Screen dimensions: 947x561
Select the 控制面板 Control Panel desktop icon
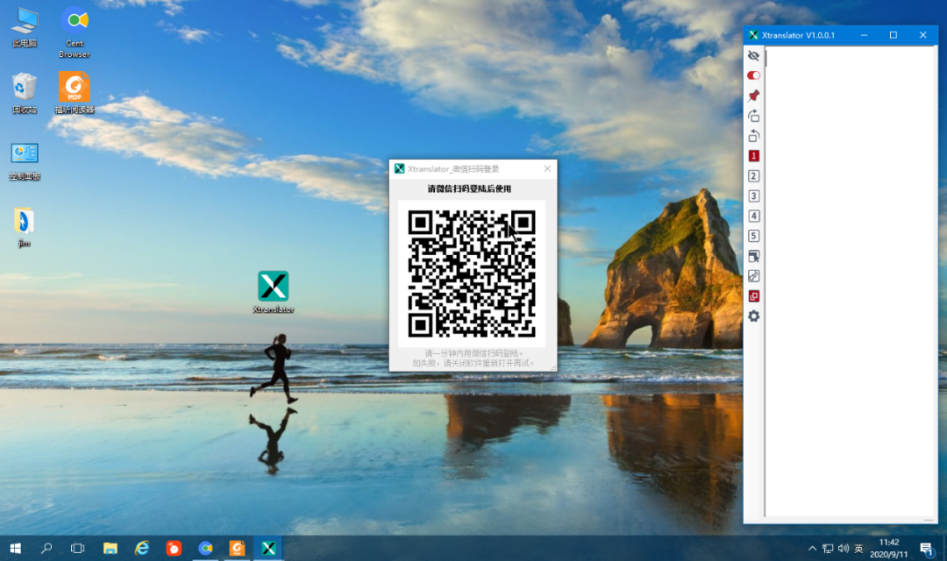tap(25, 161)
